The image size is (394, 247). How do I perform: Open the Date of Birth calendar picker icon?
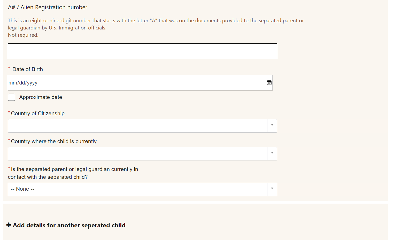[269, 83]
